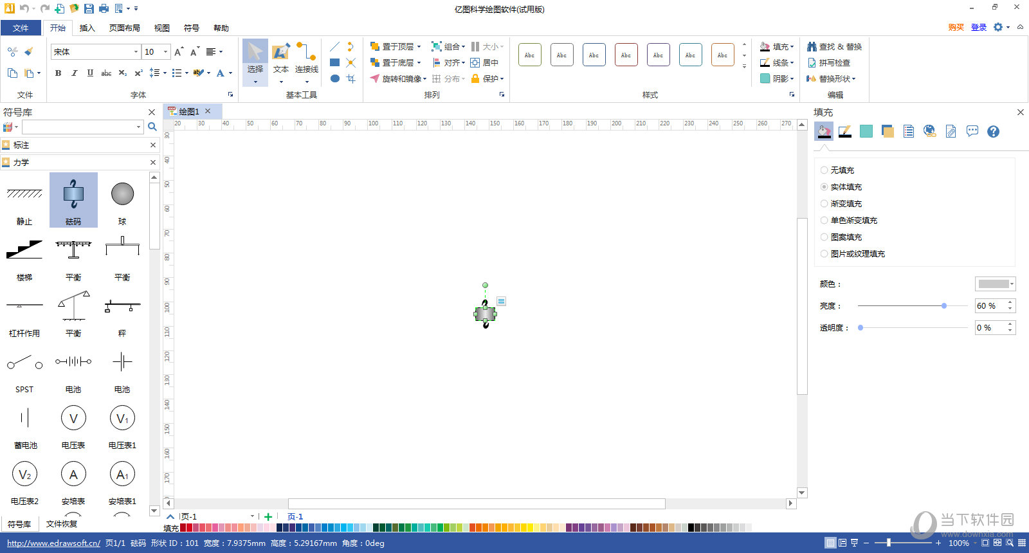Select 实体填充 solid fill option
The image size is (1029, 553).
[841, 187]
